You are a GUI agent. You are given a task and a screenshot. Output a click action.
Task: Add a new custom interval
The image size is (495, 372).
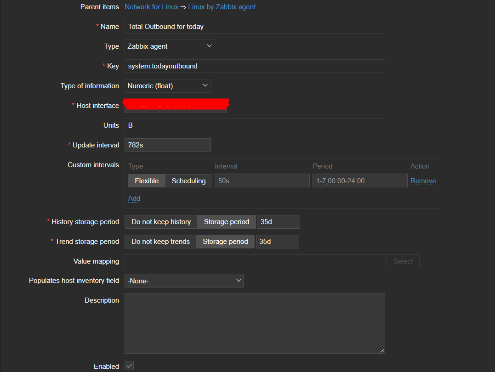(134, 198)
